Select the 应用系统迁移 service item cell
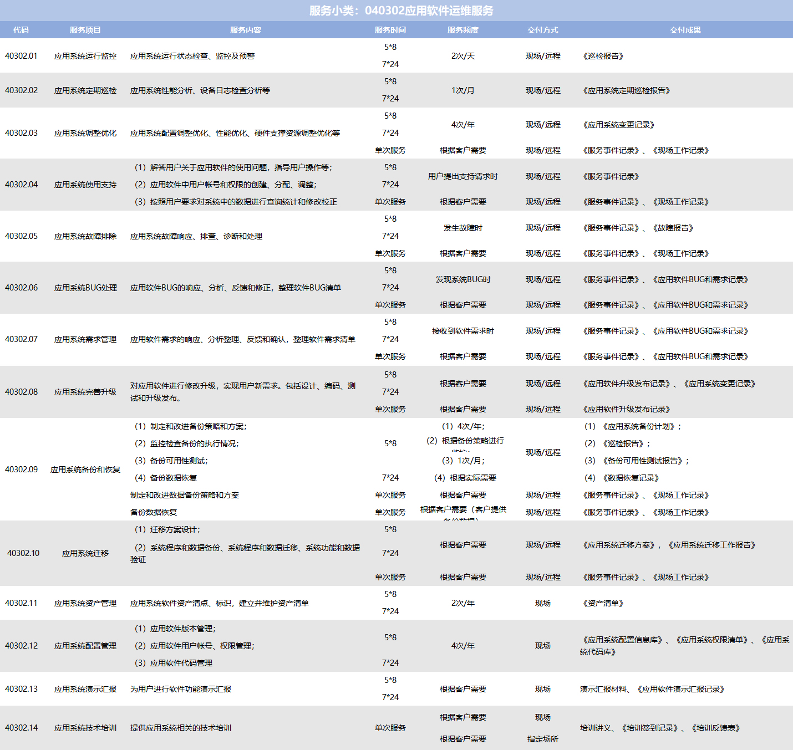The height and width of the screenshot is (750, 793). (85, 553)
